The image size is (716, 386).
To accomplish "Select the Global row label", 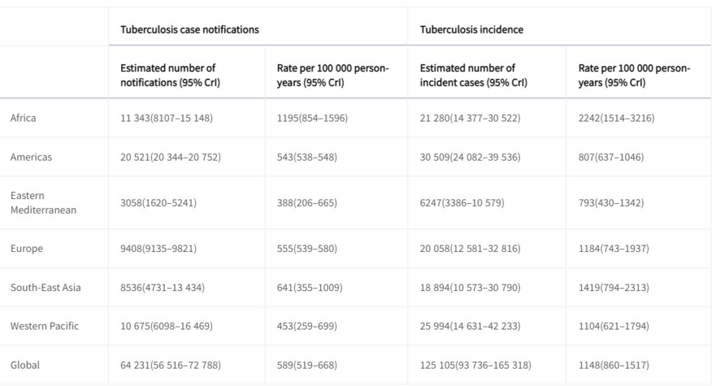I will point(25,365).
